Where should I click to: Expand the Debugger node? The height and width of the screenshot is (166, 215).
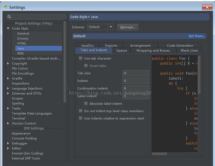tap(8, 143)
